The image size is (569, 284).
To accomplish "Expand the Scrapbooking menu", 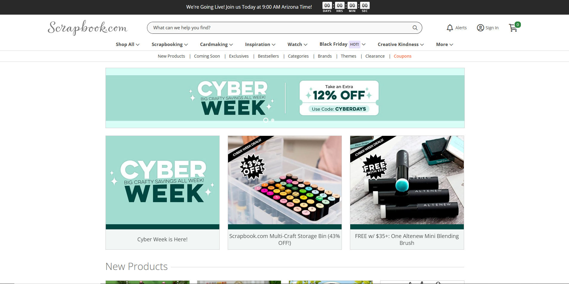I will tap(170, 44).
